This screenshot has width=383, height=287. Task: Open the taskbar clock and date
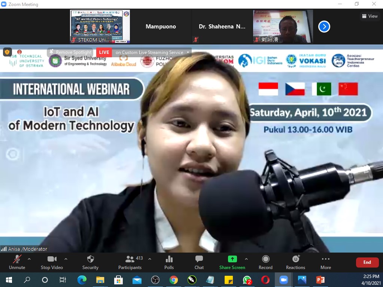point(371,280)
